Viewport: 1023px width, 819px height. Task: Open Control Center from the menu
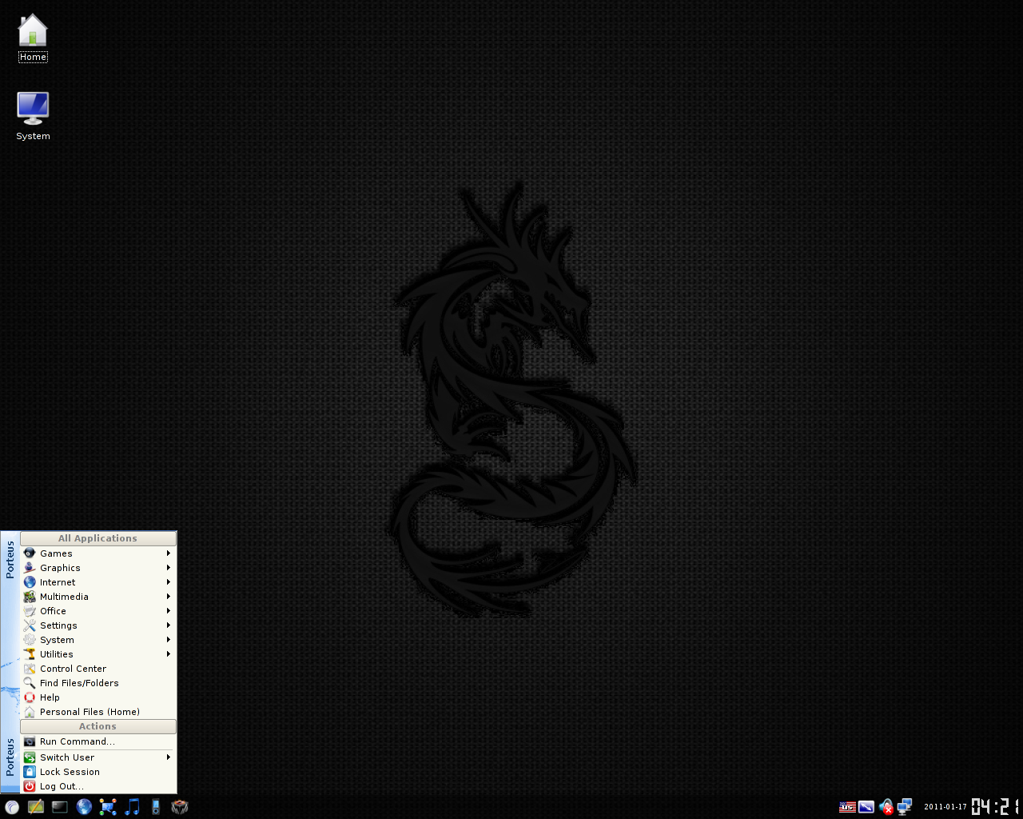coord(98,669)
